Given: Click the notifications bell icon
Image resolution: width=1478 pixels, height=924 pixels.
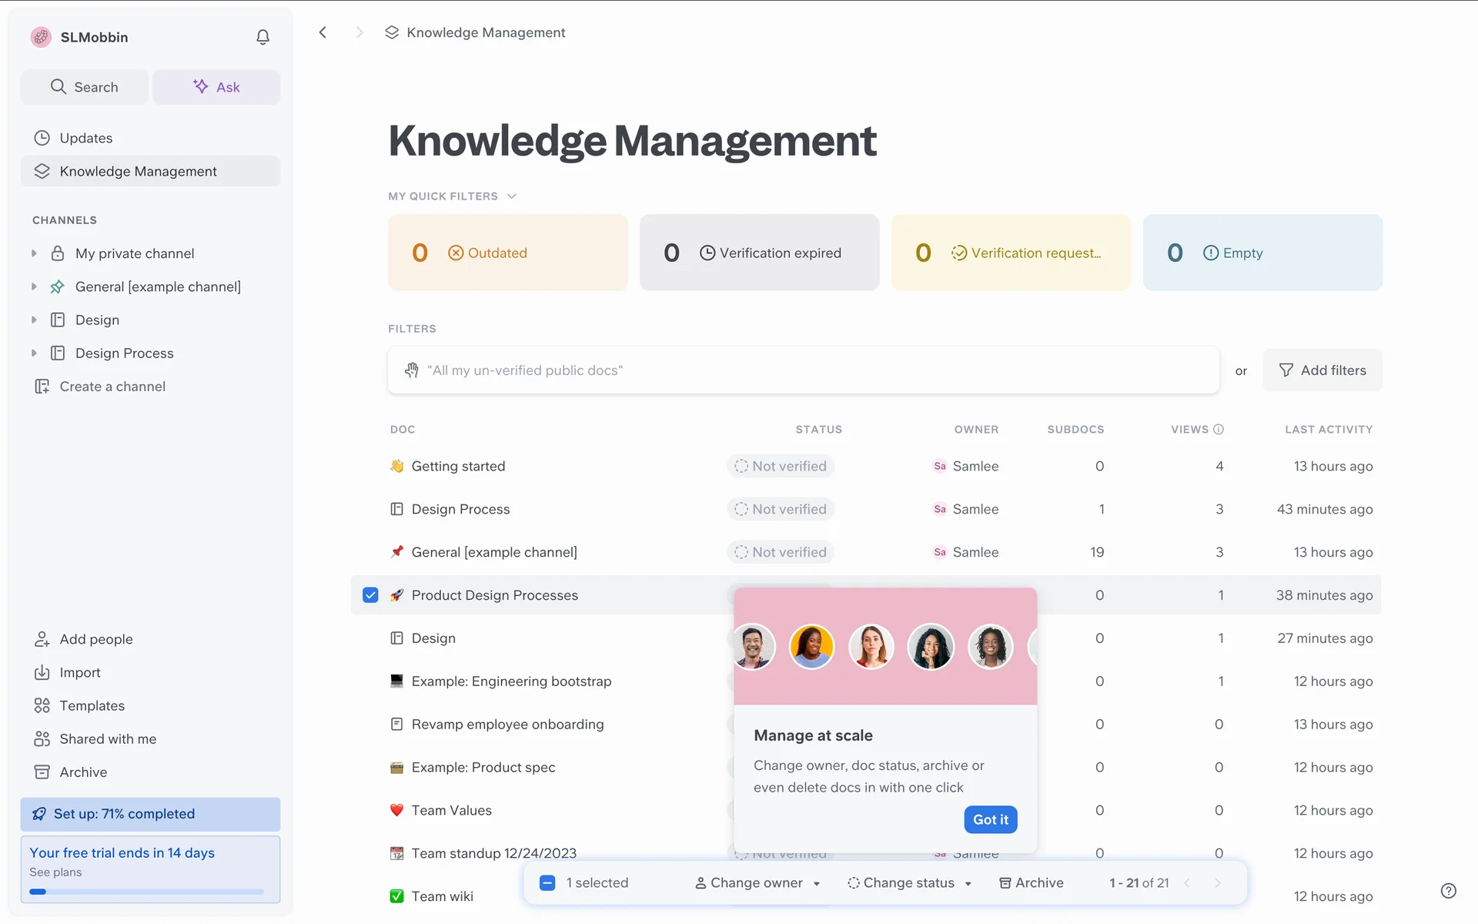Looking at the screenshot, I should click(x=262, y=37).
